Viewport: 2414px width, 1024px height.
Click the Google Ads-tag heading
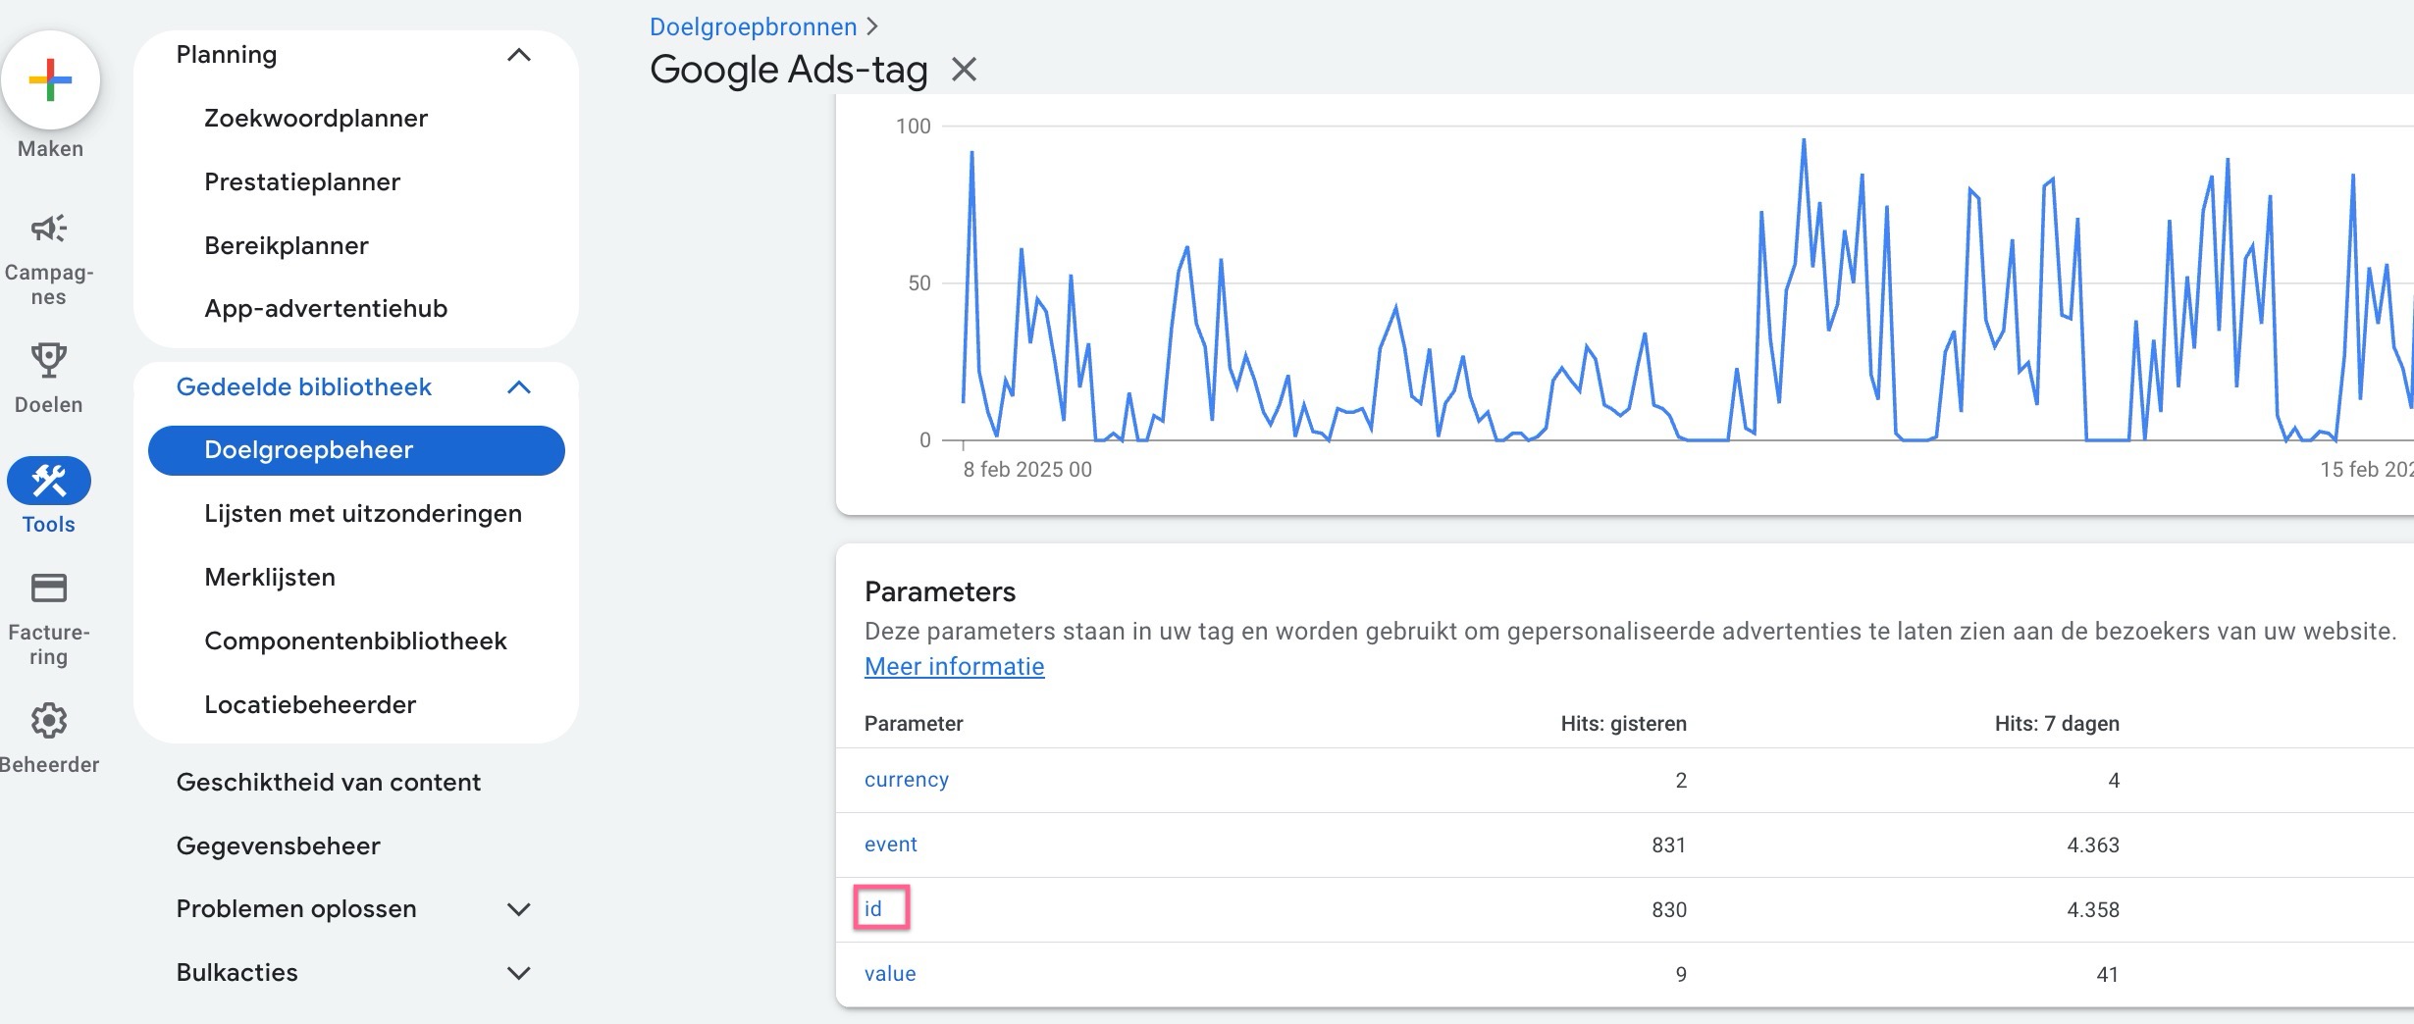point(788,70)
